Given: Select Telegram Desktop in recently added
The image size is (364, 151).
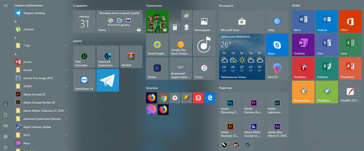Looking at the screenshot, I should pyautogui.click(x=42, y=13).
